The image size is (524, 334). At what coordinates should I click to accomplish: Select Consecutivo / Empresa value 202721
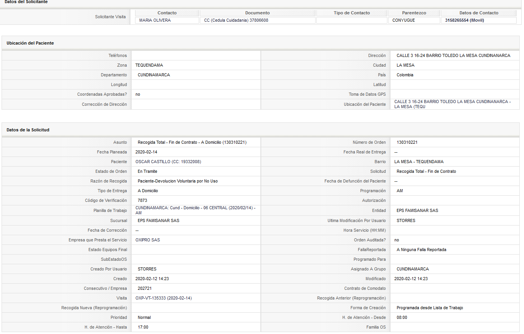pyautogui.click(x=145, y=288)
